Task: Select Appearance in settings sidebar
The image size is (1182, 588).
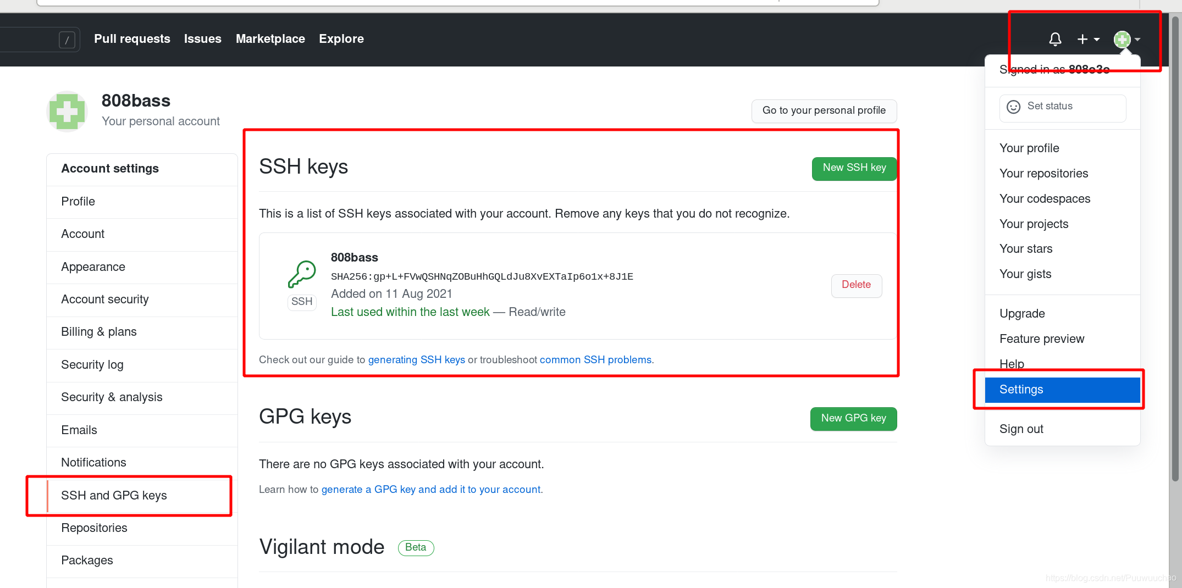Action: [142, 267]
